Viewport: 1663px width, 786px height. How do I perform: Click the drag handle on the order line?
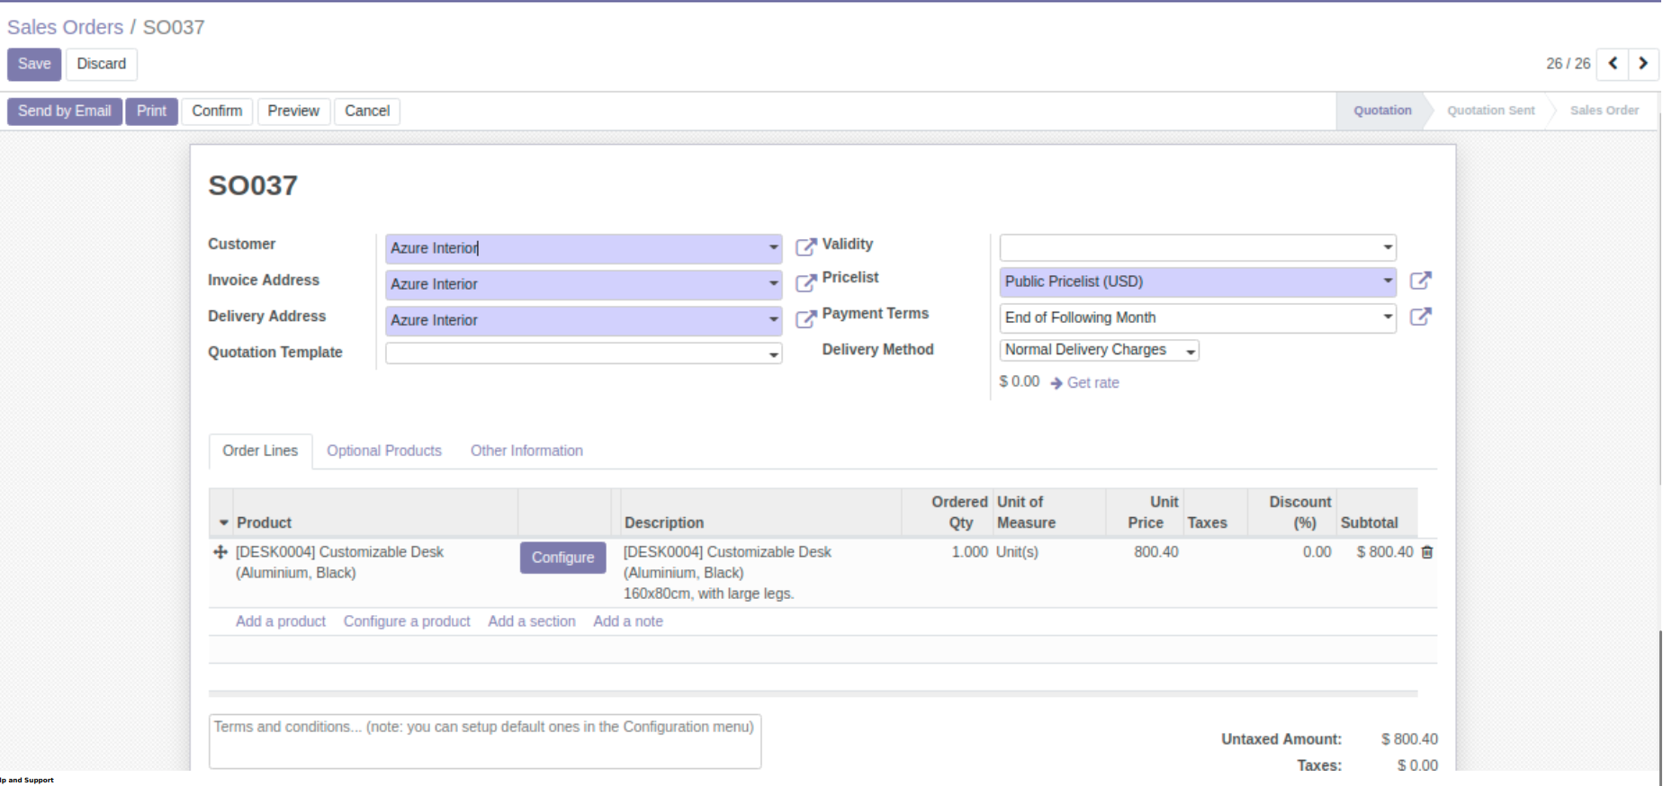pos(220,552)
